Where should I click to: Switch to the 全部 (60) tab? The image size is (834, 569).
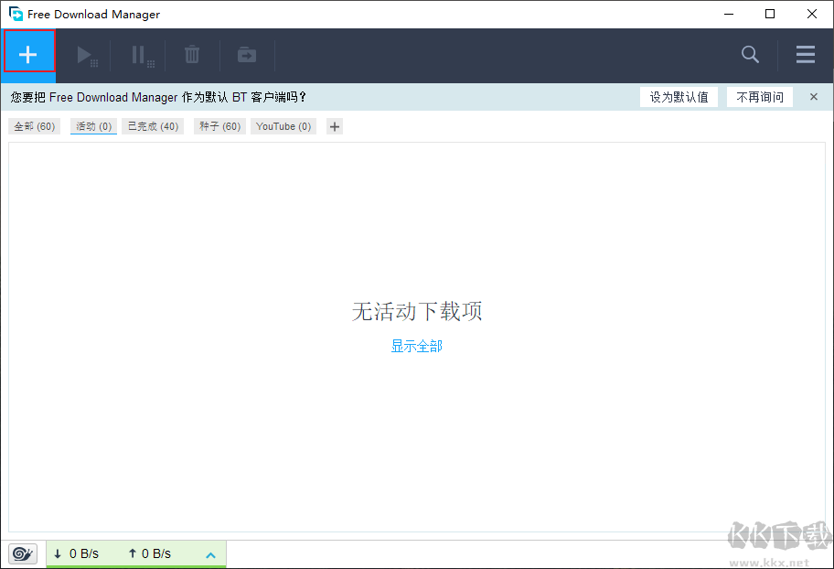(x=34, y=126)
